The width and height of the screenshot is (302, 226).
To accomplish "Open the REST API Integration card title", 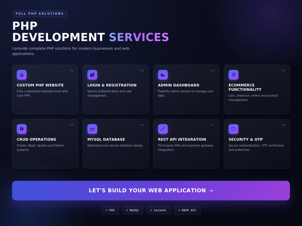I will tap(182, 139).
